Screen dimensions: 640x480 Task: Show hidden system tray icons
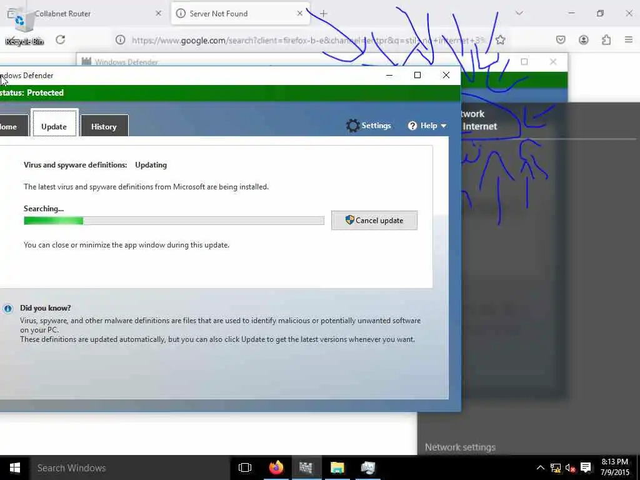tap(540, 467)
